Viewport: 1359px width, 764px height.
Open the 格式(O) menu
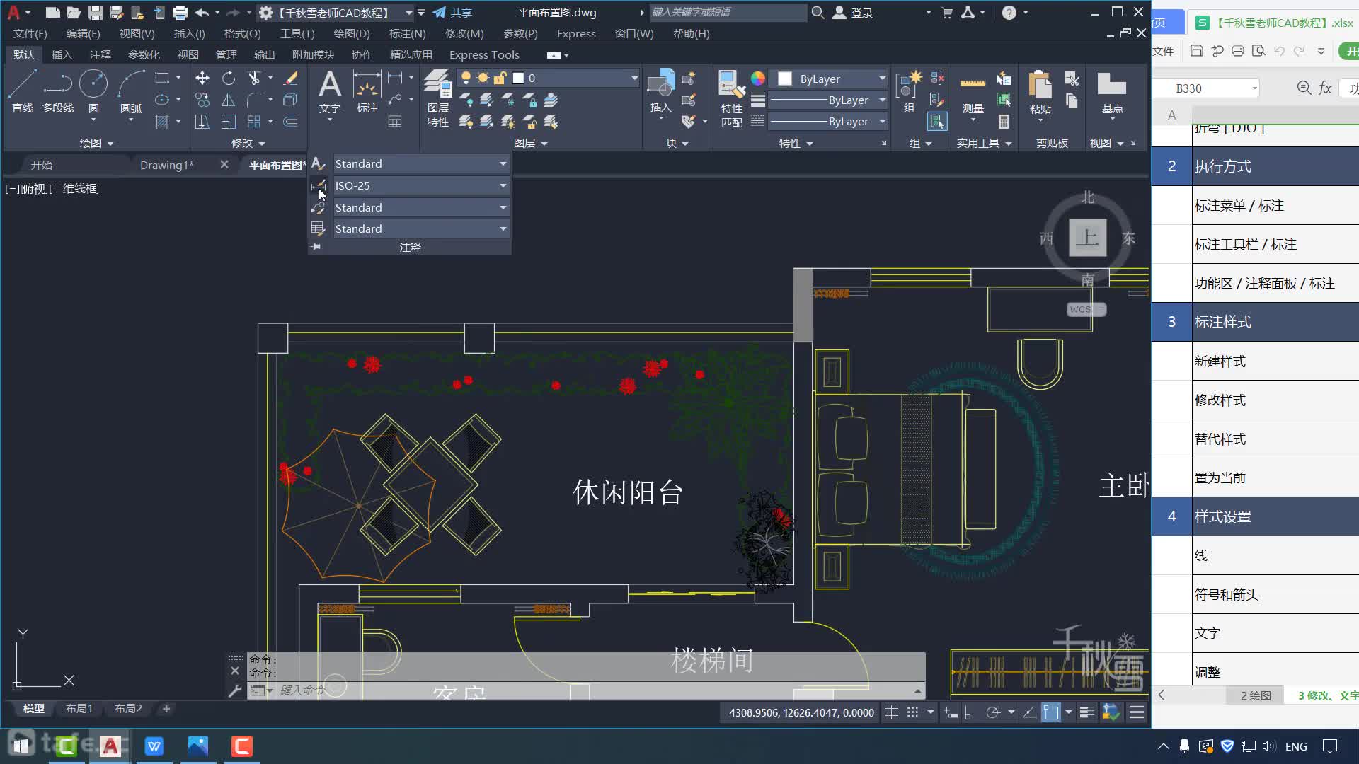[x=242, y=33]
